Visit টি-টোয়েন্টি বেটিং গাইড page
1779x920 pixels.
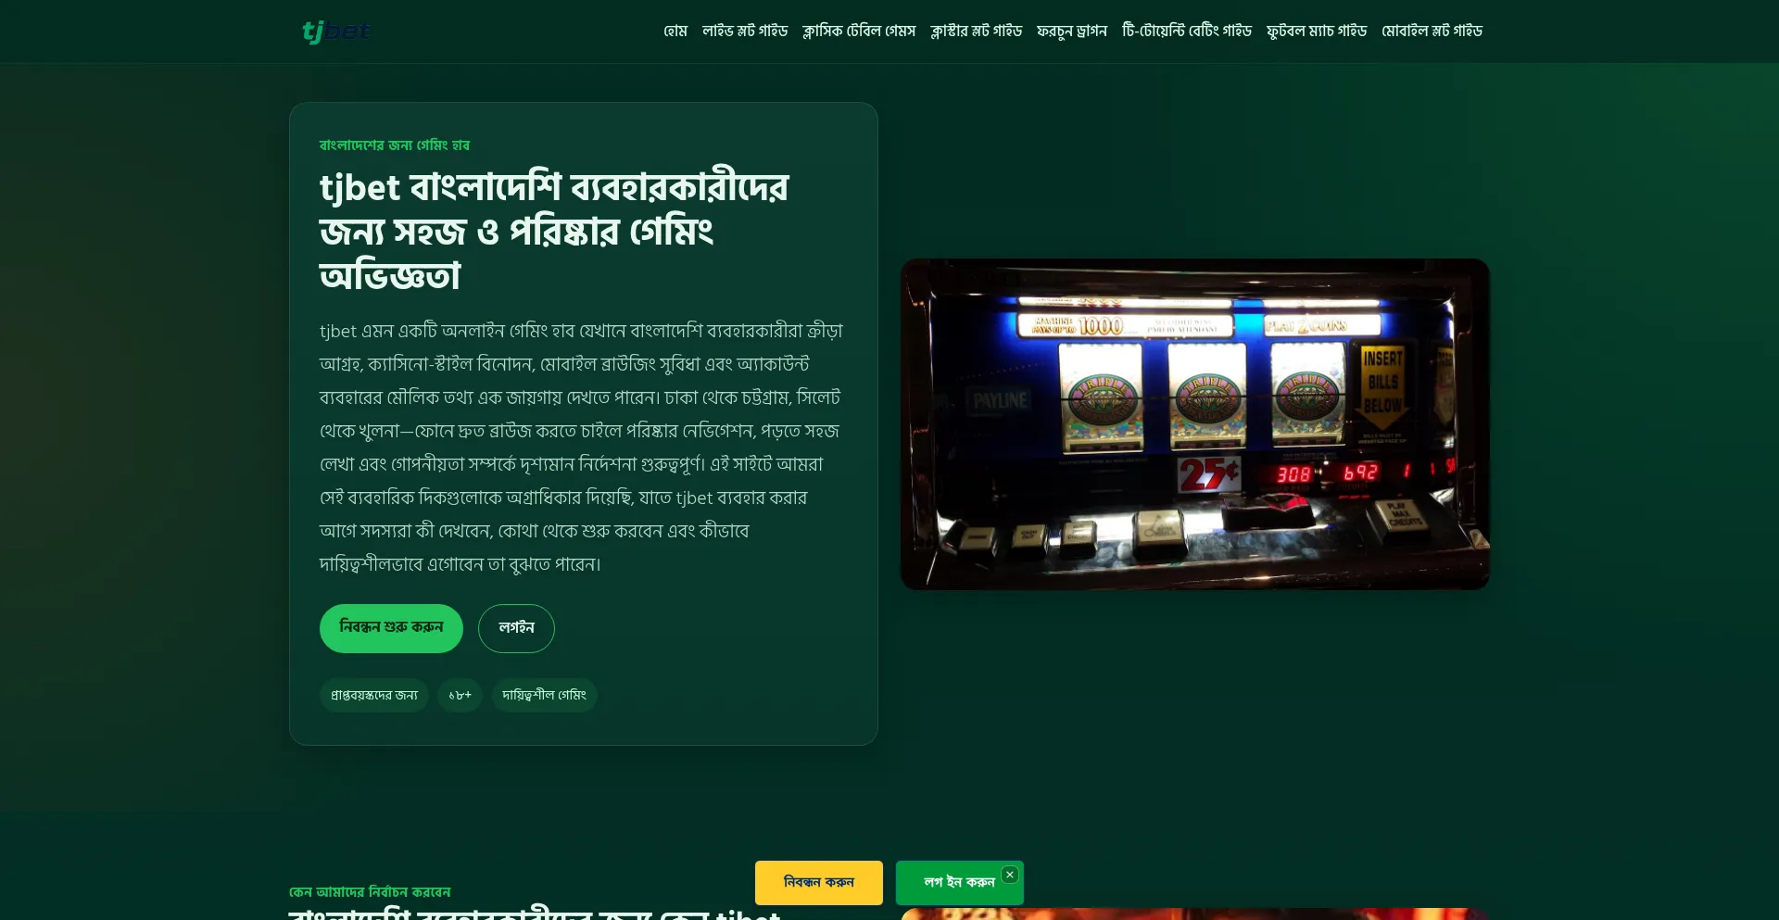pos(1187,32)
